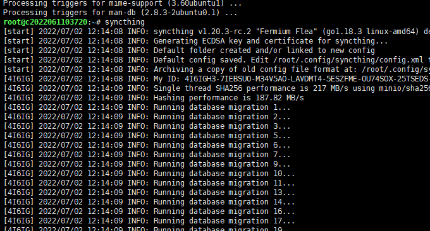Click 'Default folder created and/or linked' line
This screenshot has height=231, width=430.
[x=189, y=50]
